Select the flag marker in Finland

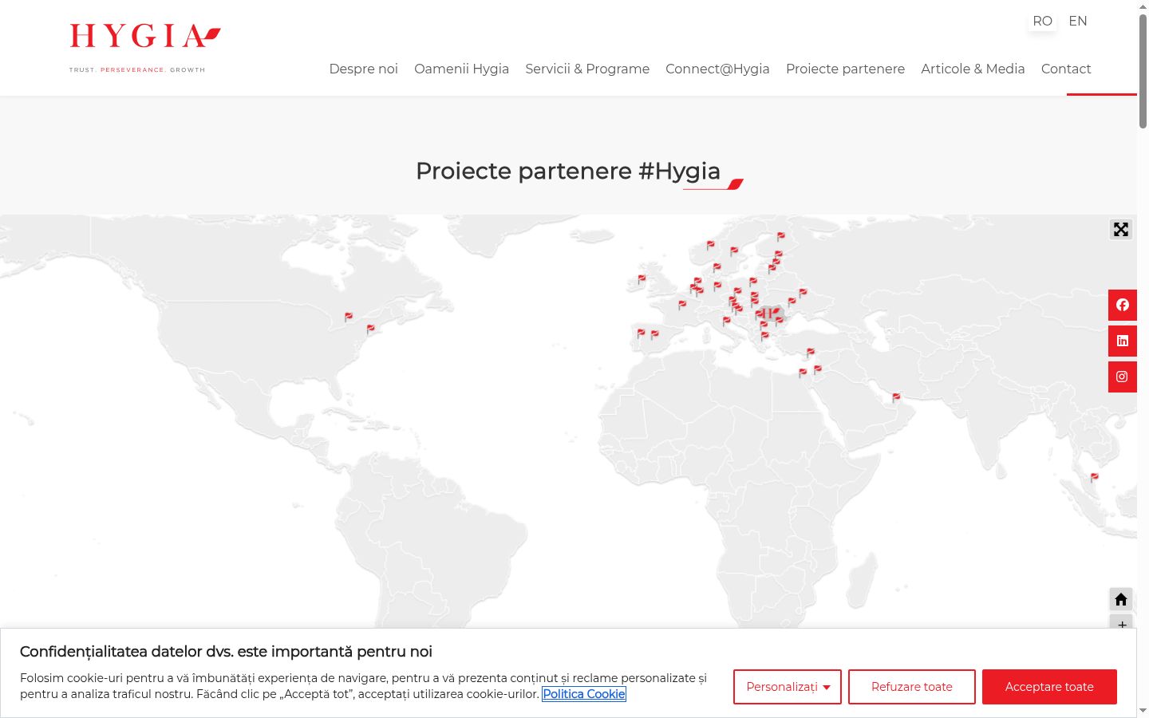point(780,236)
